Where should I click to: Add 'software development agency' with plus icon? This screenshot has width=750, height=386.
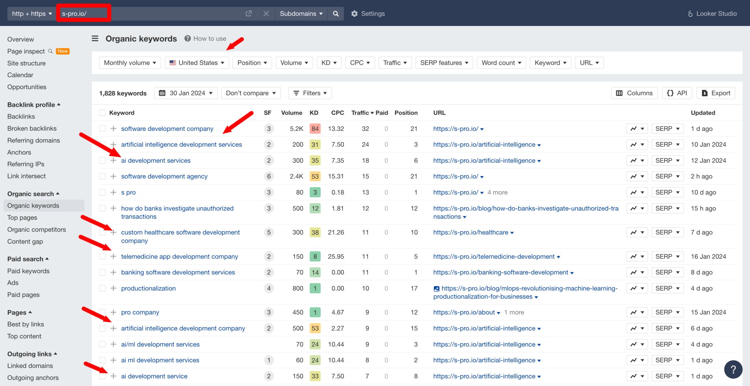[x=114, y=176]
